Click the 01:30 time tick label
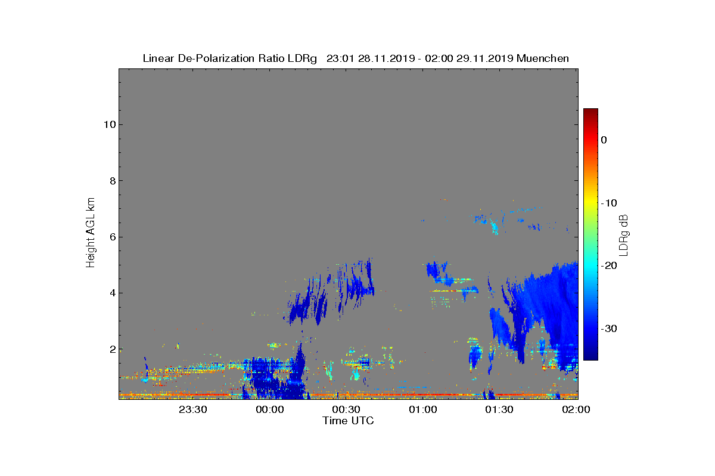The image size is (715, 476). click(499, 409)
